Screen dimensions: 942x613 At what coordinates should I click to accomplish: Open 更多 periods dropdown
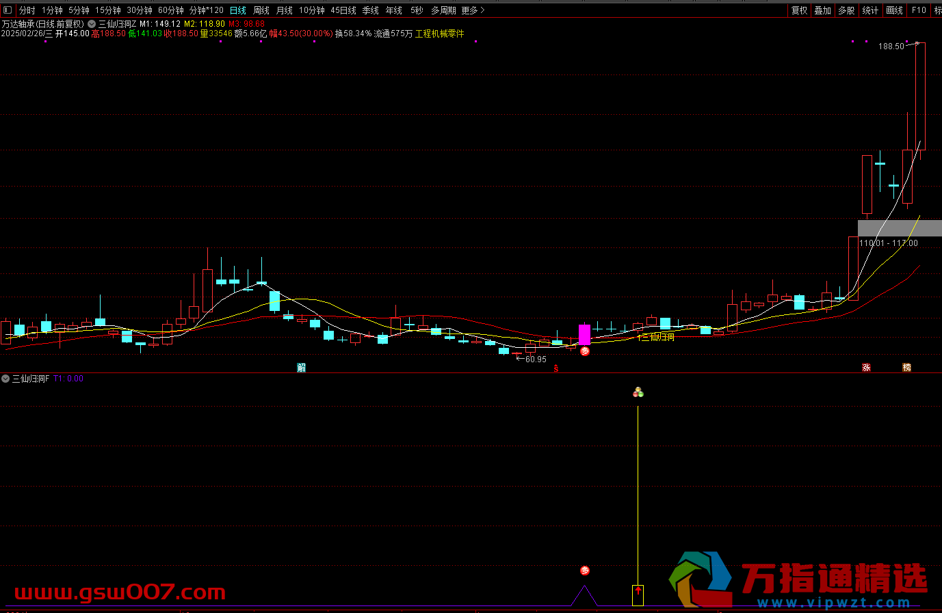tap(473, 10)
